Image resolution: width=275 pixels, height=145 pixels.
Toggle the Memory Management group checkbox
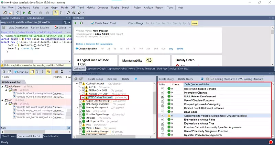point(80,108)
